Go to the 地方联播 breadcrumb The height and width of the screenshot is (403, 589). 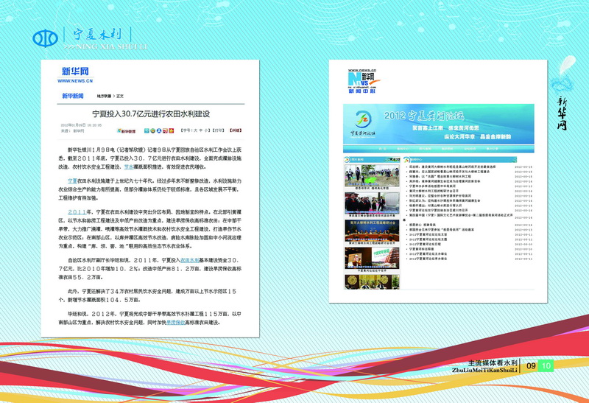coord(104,97)
